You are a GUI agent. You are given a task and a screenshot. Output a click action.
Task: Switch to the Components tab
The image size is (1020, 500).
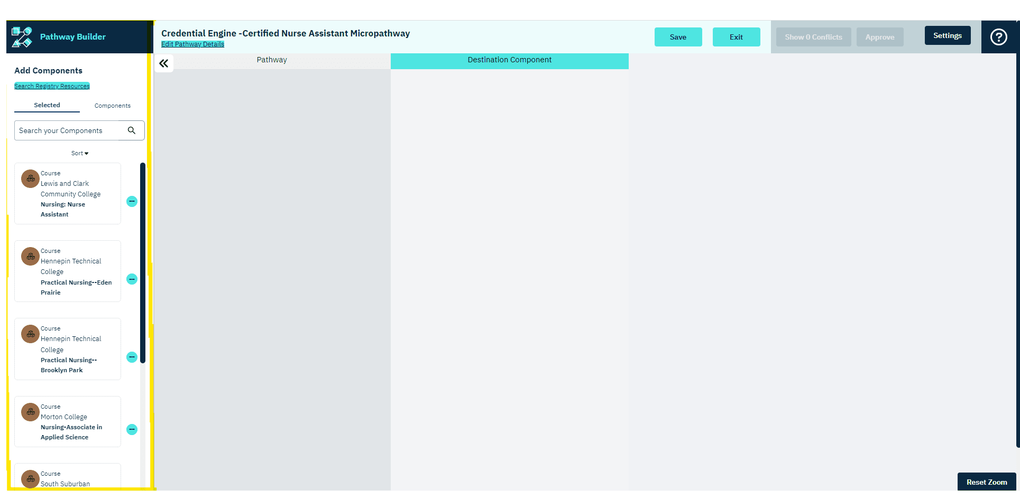(112, 105)
